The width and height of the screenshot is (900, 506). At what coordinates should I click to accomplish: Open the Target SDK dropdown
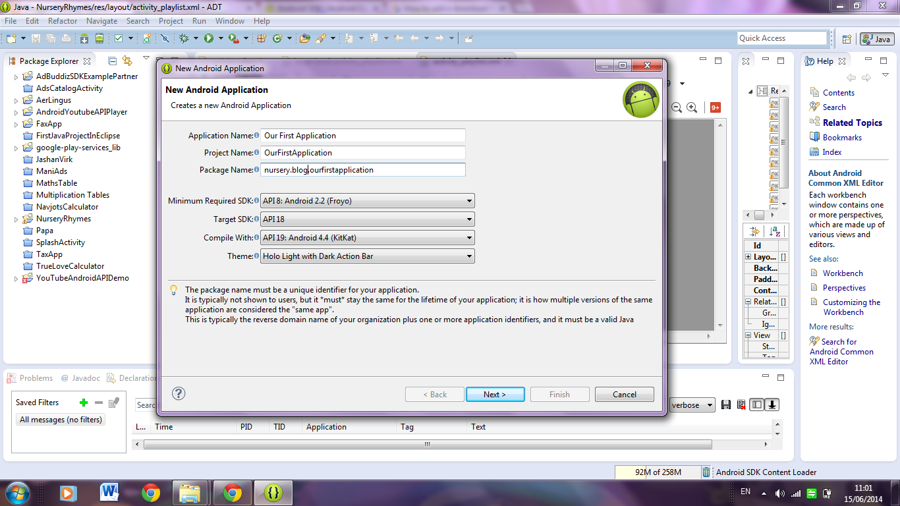368,219
